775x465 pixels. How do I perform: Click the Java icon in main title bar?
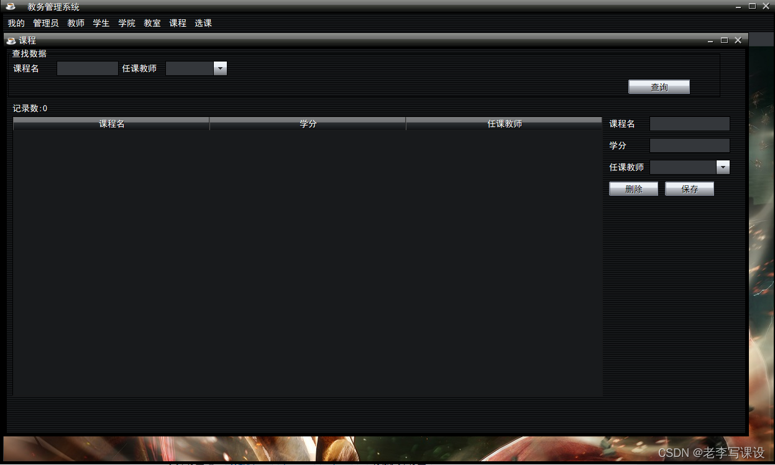tap(11, 6)
